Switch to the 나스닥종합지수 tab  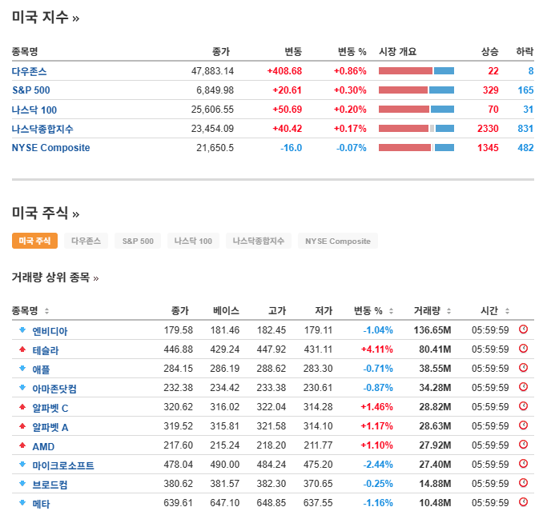pos(259,241)
